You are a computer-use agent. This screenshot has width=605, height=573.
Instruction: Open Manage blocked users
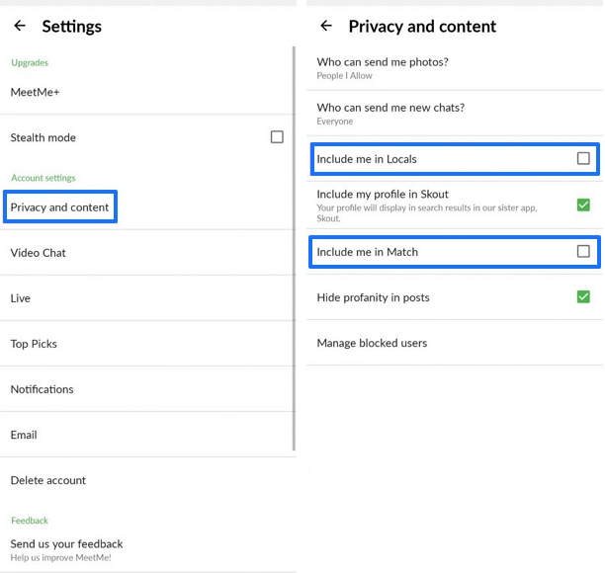coord(455,343)
